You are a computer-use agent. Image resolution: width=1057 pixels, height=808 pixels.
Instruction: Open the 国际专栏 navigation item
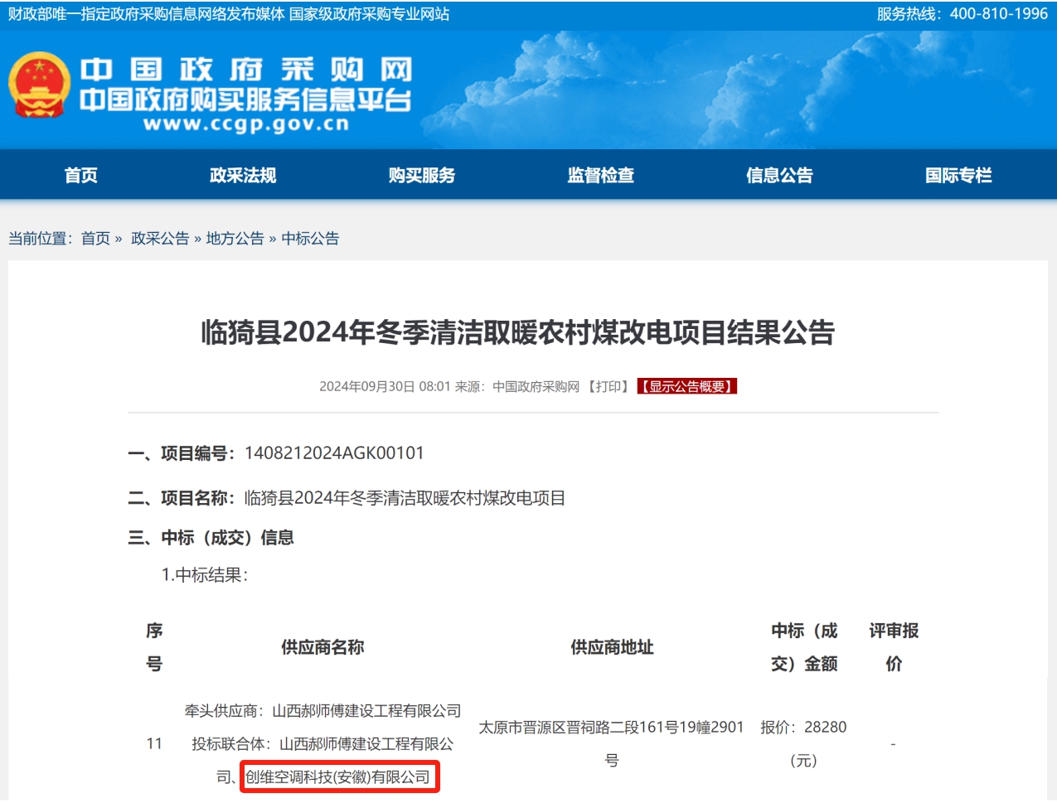click(958, 175)
